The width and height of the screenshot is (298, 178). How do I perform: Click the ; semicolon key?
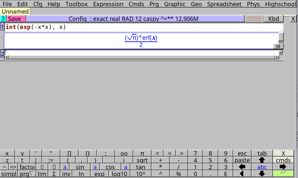click(x=106, y=153)
